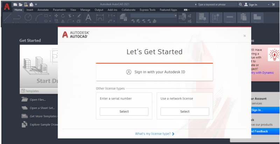Image resolution: width=280 pixels, height=144 pixels.
Task: Select the Copy tool in Modify panel
Action: (56, 21)
